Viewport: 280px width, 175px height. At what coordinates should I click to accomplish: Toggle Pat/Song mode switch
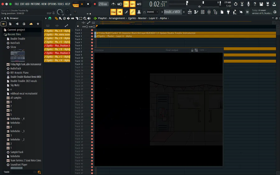(76, 4)
